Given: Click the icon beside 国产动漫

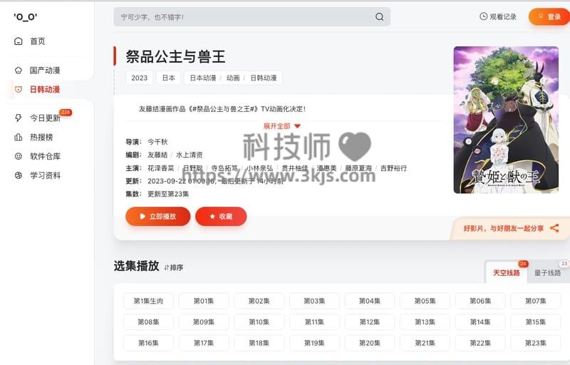Looking at the screenshot, I should [x=19, y=70].
